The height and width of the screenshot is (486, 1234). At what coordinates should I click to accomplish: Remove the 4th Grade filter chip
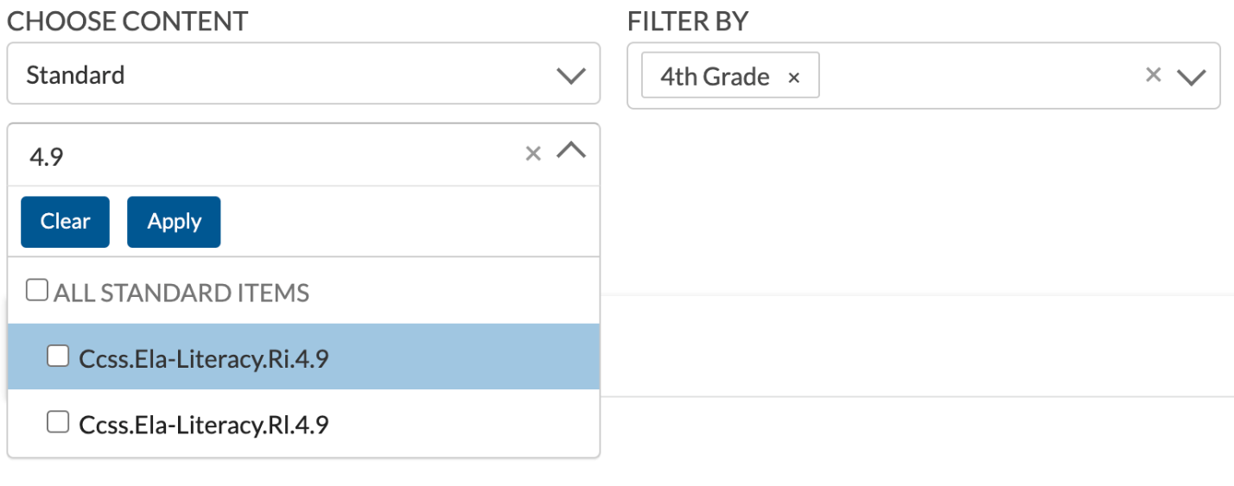tap(794, 78)
